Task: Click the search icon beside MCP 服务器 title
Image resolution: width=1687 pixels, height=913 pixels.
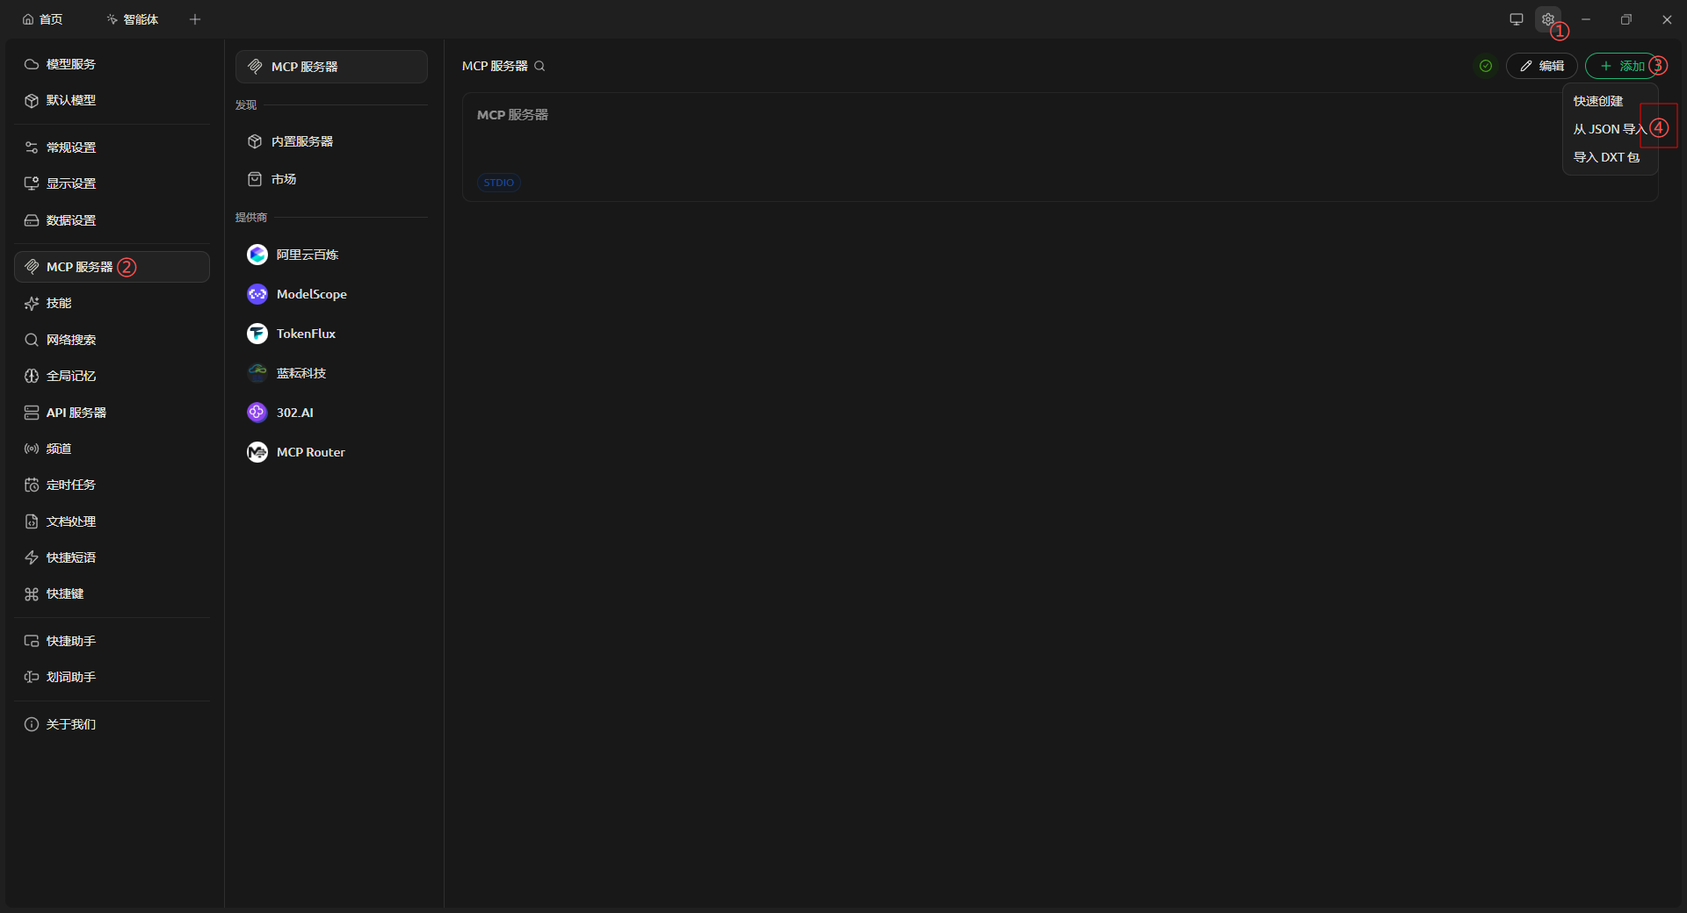Action: (539, 66)
